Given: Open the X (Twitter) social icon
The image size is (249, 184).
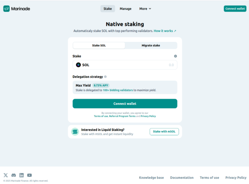Looking at the screenshot, I should (x=6, y=175).
